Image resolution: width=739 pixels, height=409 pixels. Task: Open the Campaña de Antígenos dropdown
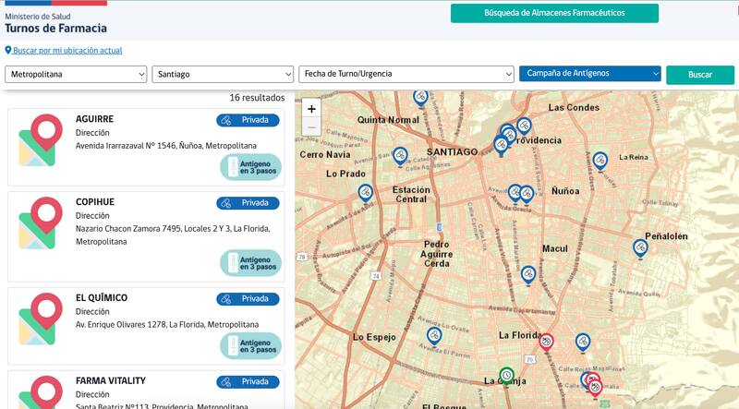point(589,74)
